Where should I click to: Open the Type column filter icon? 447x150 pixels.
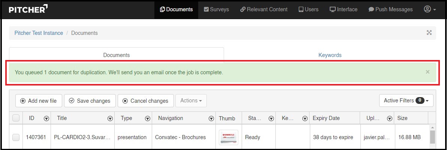point(148,118)
